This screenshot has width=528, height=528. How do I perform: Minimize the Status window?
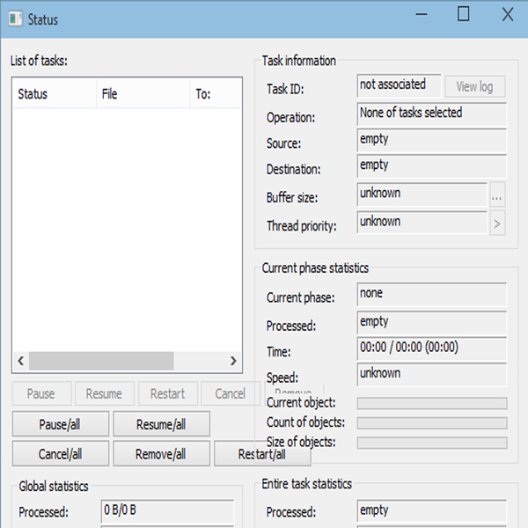pos(422,14)
